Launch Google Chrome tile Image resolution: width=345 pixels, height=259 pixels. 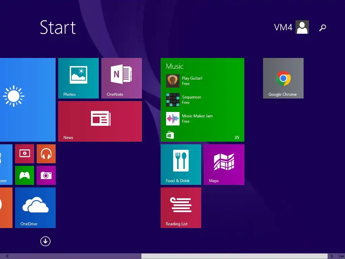[x=283, y=78]
